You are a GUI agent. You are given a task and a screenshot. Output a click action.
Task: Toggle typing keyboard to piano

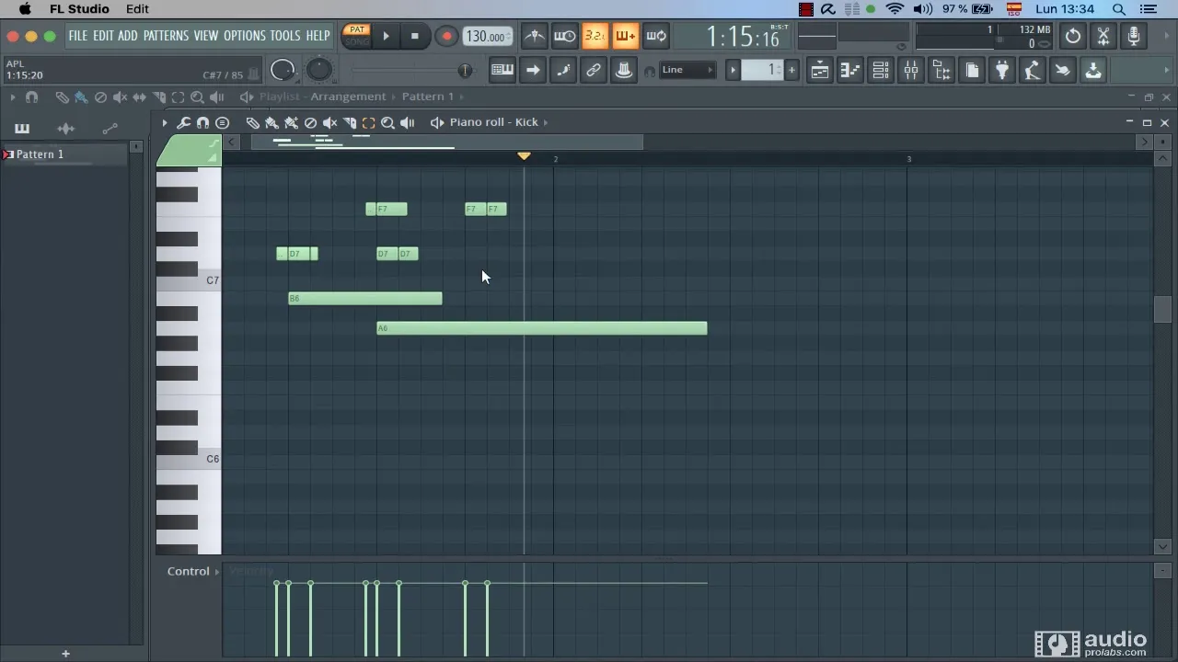pyautogui.click(x=502, y=70)
